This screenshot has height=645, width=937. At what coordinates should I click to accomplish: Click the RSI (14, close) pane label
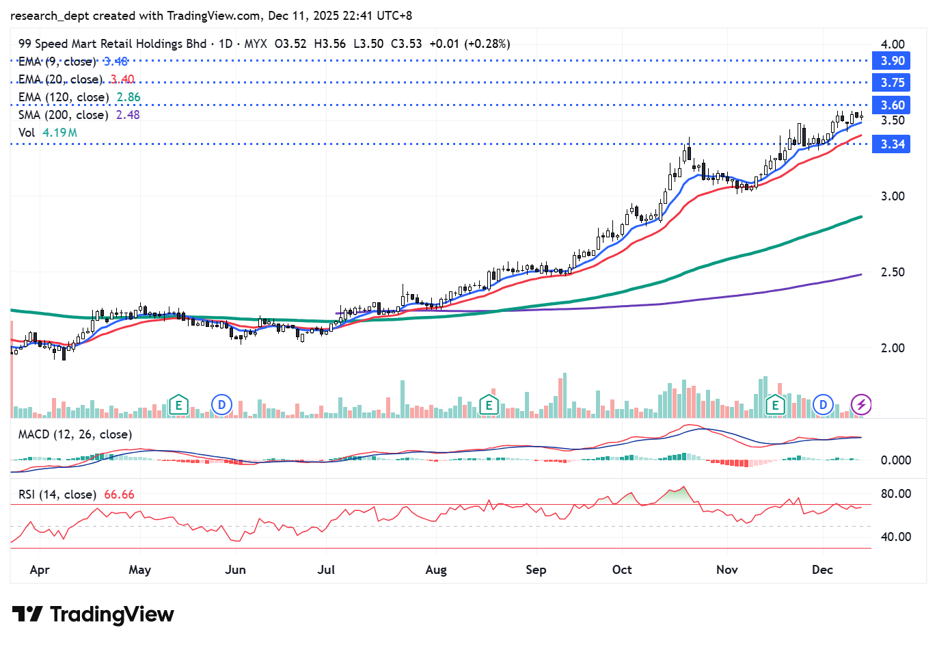[57, 495]
